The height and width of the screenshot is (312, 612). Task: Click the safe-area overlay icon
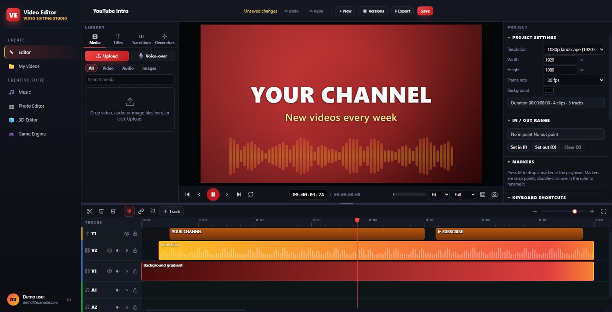coord(483,194)
